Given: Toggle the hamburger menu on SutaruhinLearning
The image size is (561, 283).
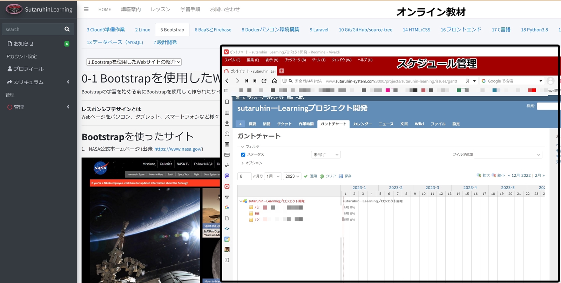Looking at the screenshot, I should pyautogui.click(x=86, y=9).
